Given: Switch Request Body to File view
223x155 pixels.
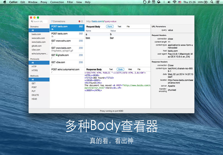Looking at the screenshot, I should click(128, 26).
